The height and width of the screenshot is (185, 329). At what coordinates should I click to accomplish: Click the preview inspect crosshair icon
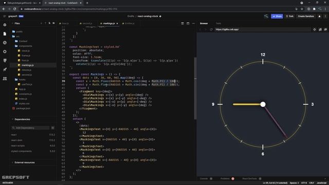click(315, 30)
